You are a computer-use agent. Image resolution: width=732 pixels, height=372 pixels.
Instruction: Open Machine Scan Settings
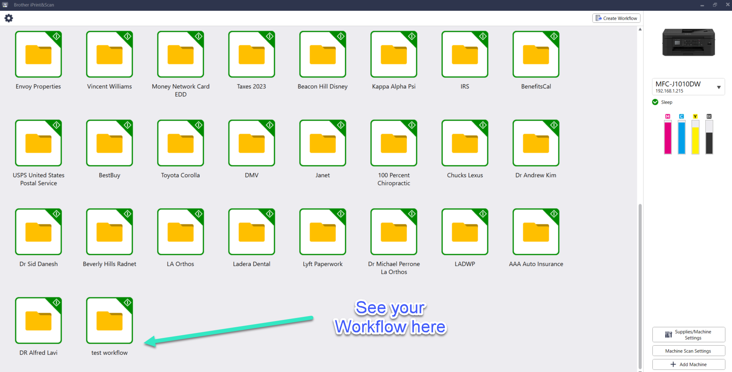click(x=688, y=351)
